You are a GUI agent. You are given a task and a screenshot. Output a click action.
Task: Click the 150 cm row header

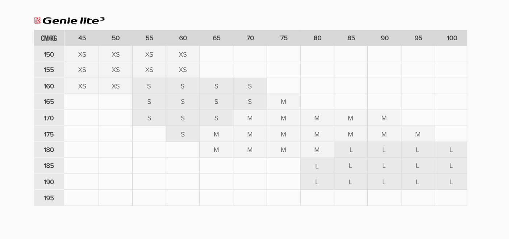(49, 54)
